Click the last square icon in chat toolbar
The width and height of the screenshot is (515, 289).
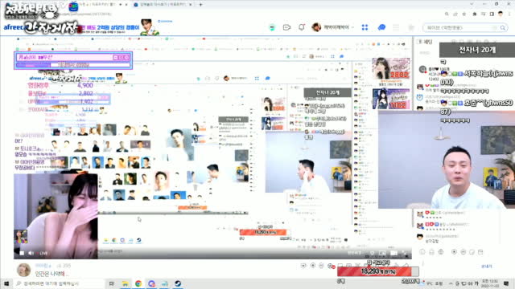pyautogui.click(x=480, y=251)
